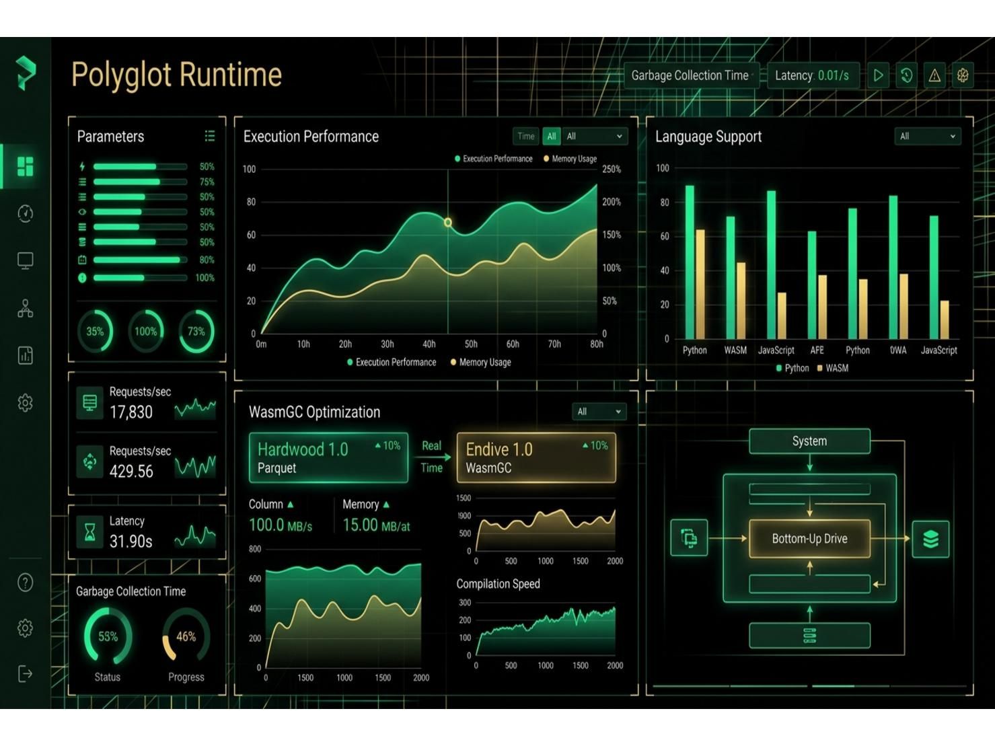Click the Garbage Collection Time header button
This screenshot has height=746, width=995.
[x=690, y=75]
